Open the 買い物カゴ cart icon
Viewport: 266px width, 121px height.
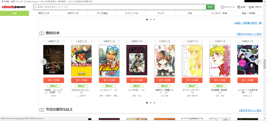pyautogui.click(x=249, y=7)
